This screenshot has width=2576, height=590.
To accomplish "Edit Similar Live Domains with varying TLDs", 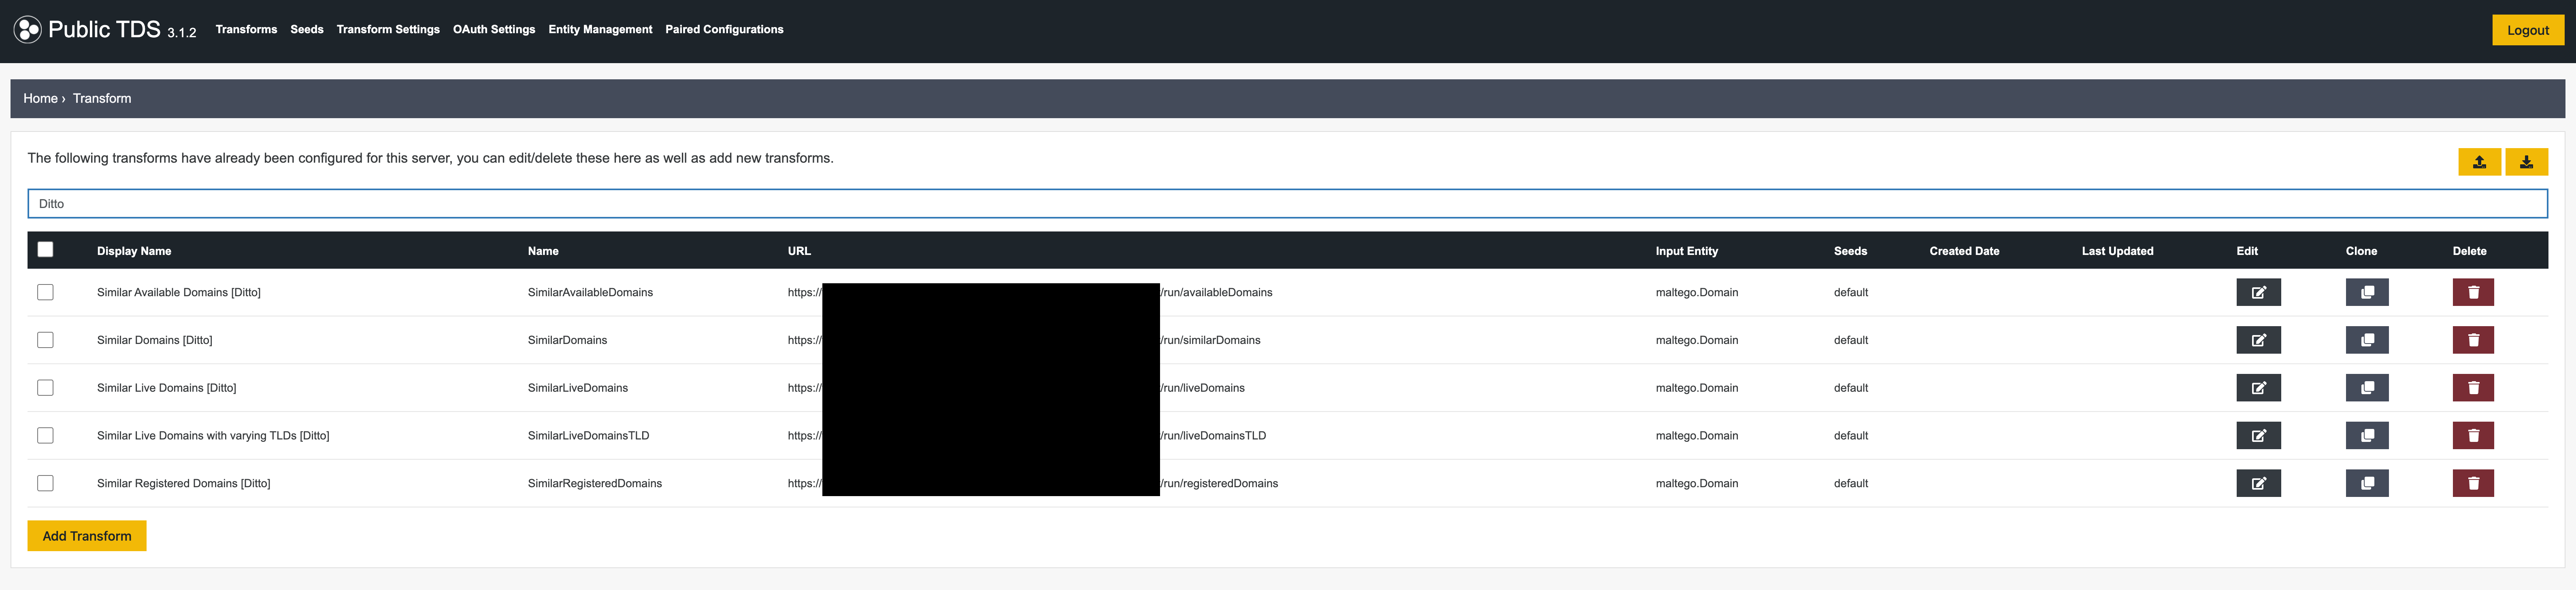I will tap(2259, 436).
